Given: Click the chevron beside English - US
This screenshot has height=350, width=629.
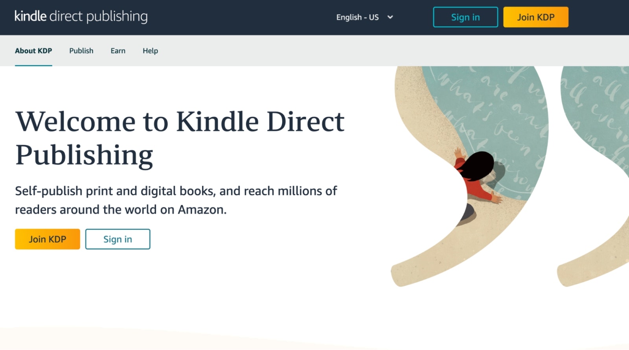Looking at the screenshot, I should pos(390,17).
